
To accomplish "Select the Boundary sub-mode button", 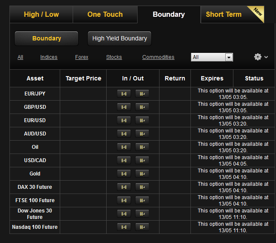I will [46, 38].
